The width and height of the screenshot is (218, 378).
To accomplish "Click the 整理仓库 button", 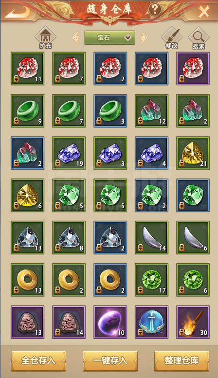I will tap(182, 360).
